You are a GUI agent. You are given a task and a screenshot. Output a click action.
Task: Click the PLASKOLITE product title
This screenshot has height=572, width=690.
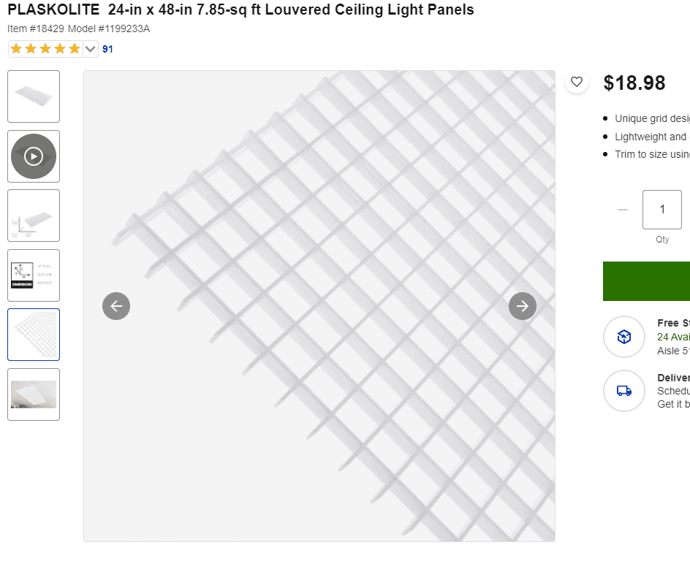[240, 10]
